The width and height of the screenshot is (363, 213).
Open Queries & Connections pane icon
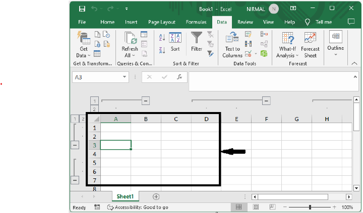coord(144,34)
